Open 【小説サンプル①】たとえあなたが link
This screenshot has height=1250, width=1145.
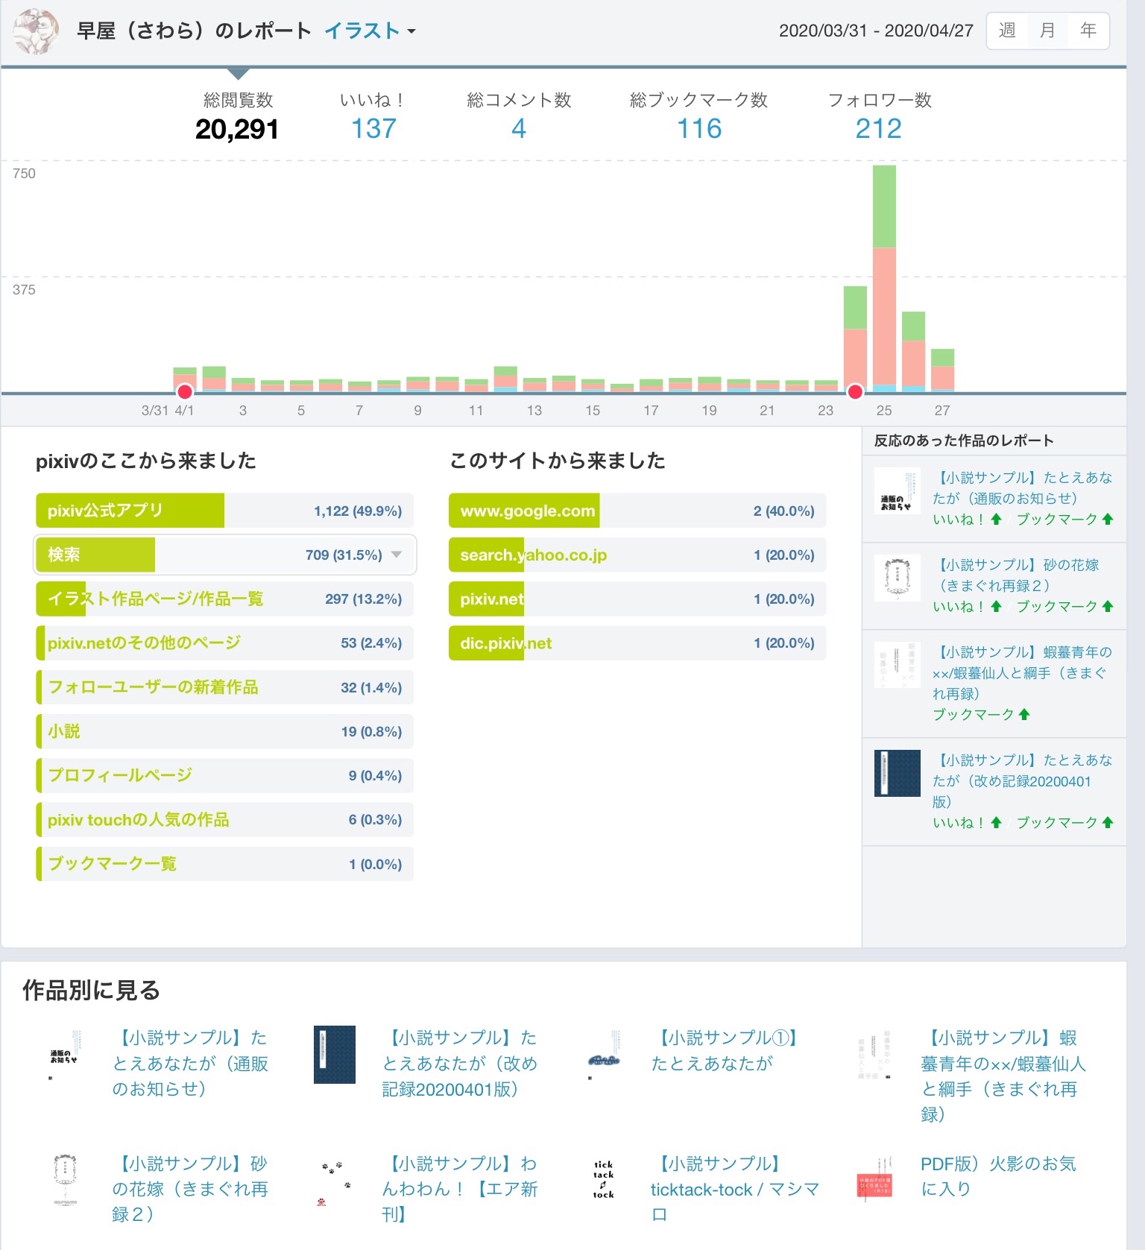[725, 1051]
